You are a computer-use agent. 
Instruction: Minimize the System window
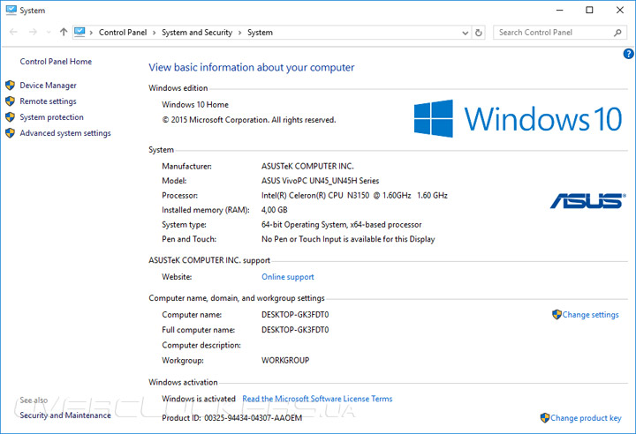tap(560, 10)
